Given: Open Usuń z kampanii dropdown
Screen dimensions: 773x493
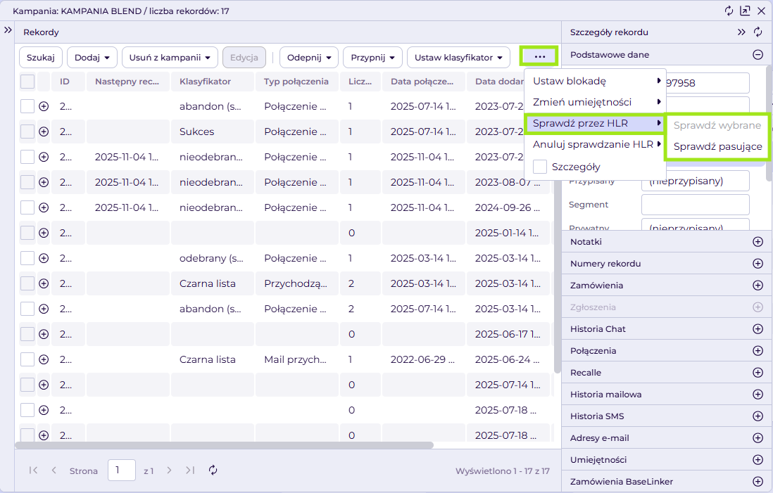Looking at the screenshot, I should coord(170,58).
